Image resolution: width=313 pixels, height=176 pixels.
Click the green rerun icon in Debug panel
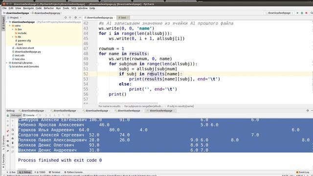pyautogui.click(x=8, y=115)
